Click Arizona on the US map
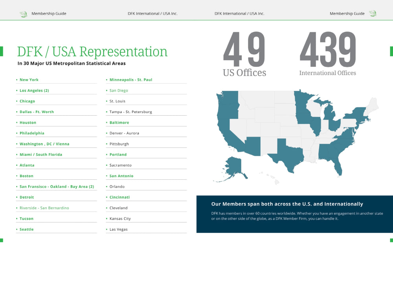The height and width of the screenshot is (295, 393). click(x=253, y=147)
